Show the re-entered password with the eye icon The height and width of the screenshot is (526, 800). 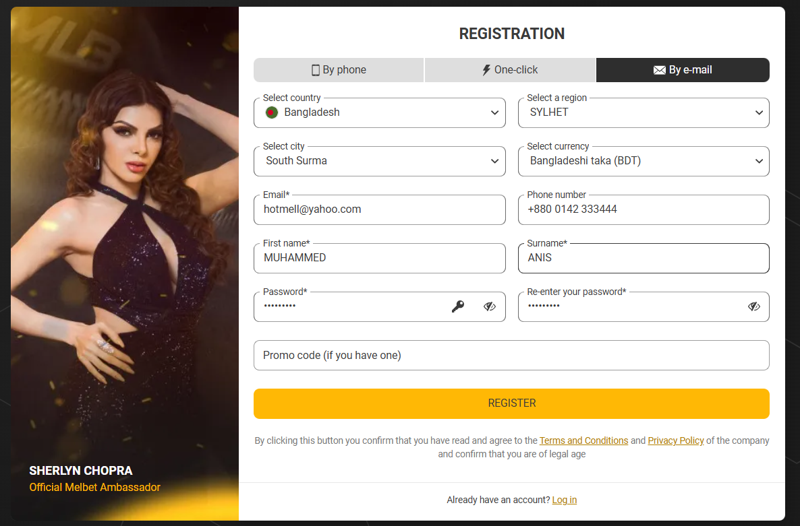click(x=753, y=306)
